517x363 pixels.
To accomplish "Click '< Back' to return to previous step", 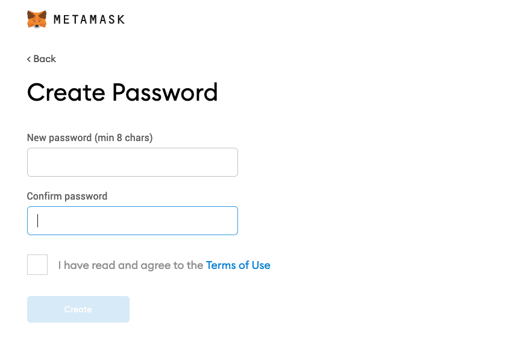I will 41,58.
